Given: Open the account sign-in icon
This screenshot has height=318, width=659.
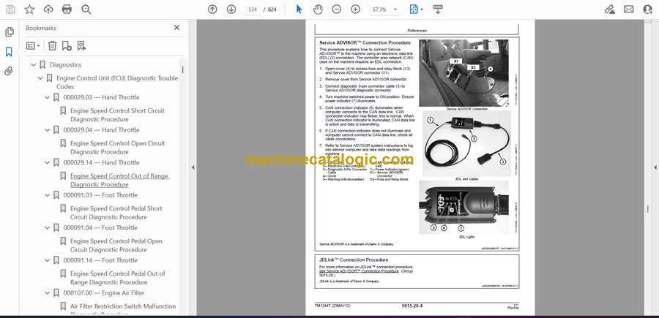Looking at the screenshot, I should click(x=648, y=10).
